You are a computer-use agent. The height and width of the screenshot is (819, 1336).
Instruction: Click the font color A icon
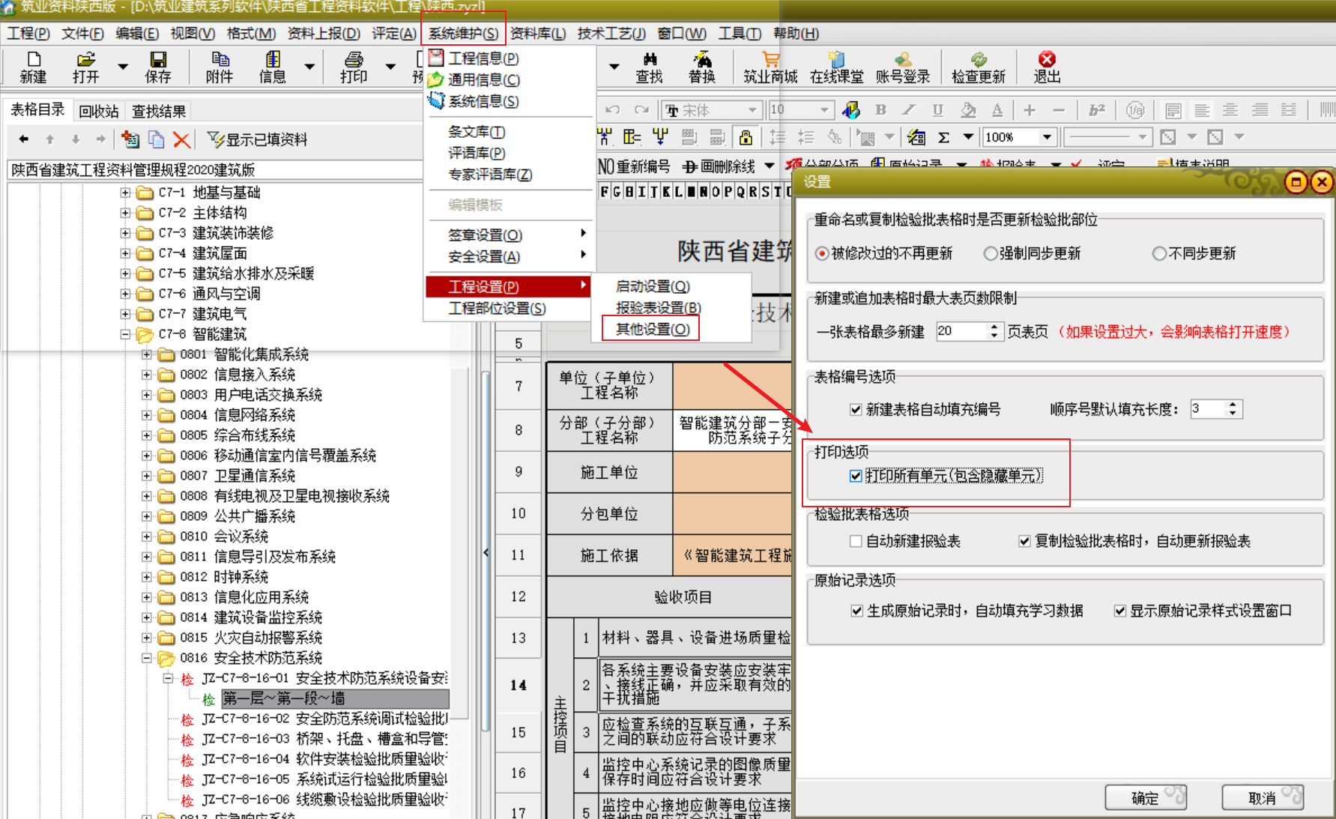(997, 110)
